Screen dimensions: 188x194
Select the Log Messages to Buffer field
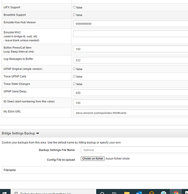pyautogui.click(x=130, y=60)
